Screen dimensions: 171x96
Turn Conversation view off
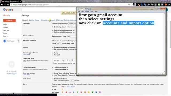[x=53, y=70]
